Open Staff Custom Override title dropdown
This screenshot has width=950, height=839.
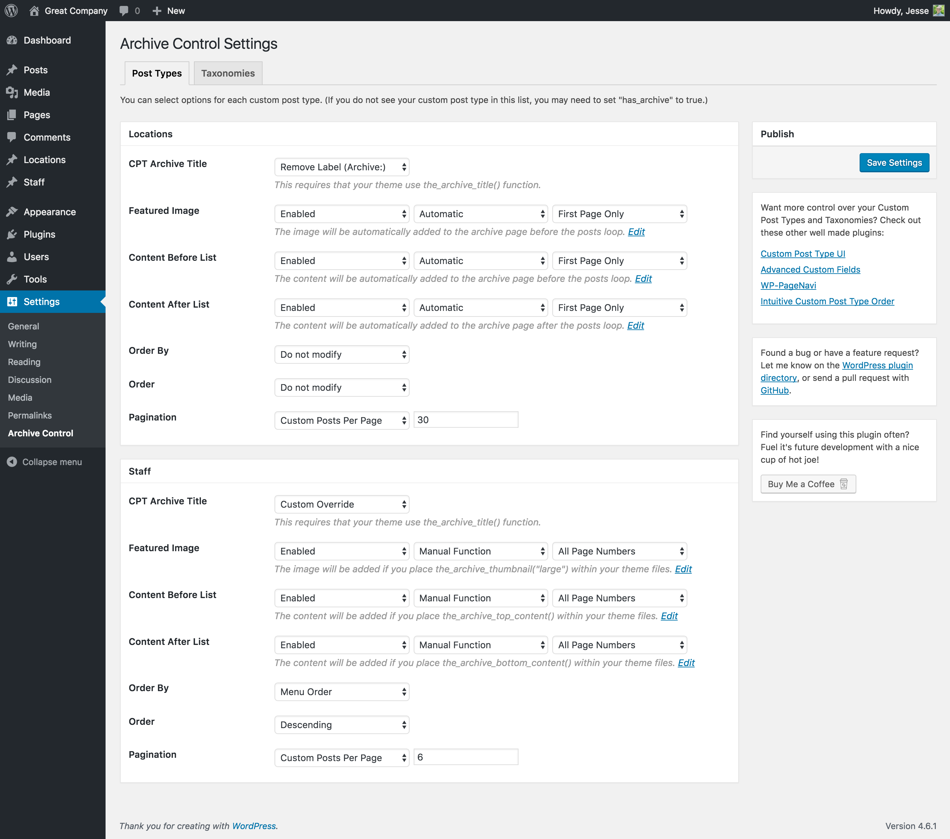click(342, 504)
